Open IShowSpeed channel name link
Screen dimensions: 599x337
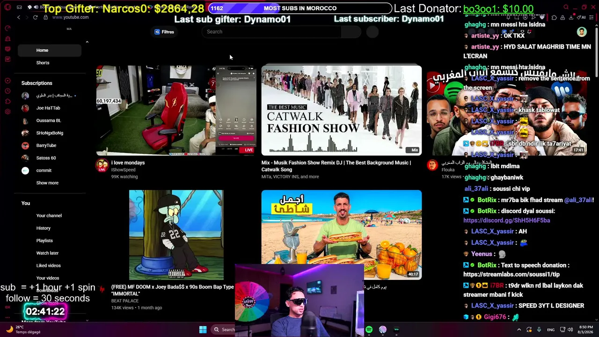tap(124, 170)
